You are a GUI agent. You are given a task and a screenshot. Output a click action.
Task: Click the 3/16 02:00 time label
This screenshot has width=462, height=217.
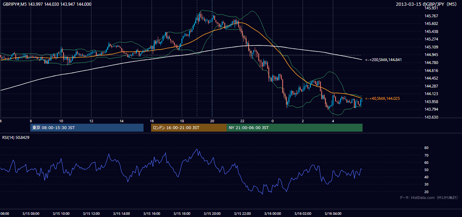click(x=303, y=213)
